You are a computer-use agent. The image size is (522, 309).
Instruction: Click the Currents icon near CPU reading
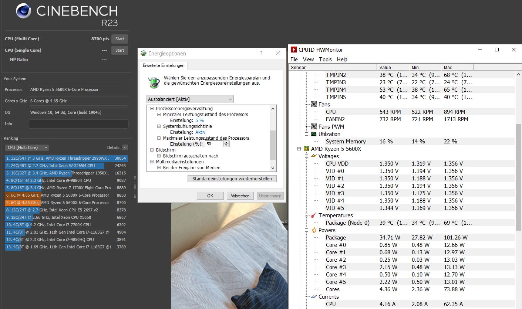point(313,296)
